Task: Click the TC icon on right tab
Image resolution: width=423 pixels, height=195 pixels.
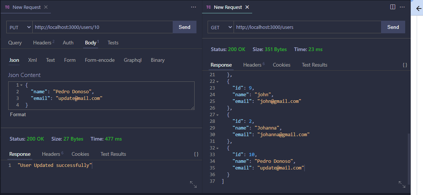Action: [x=209, y=7]
